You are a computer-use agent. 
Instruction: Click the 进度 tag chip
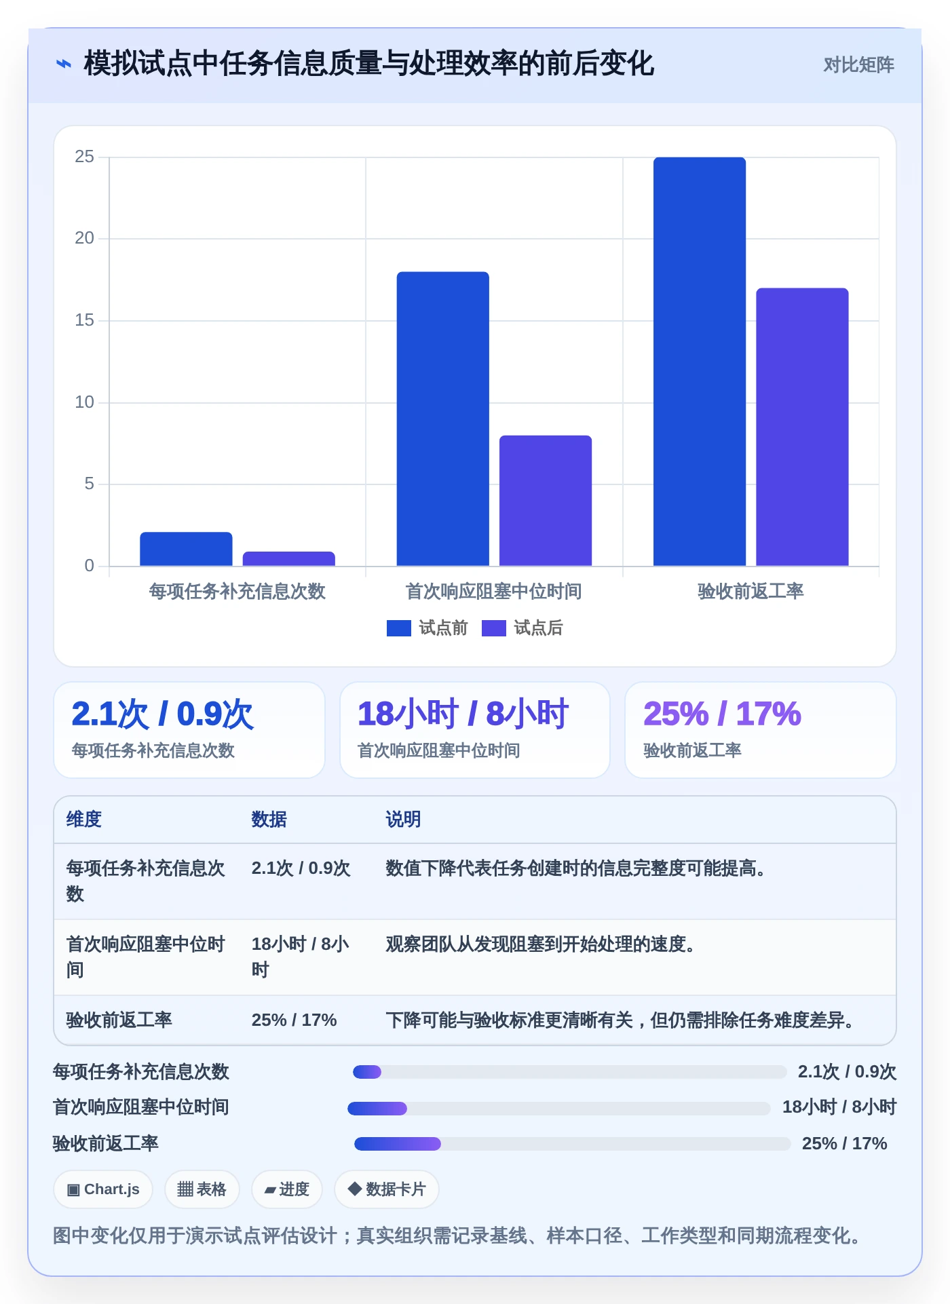tap(287, 1189)
